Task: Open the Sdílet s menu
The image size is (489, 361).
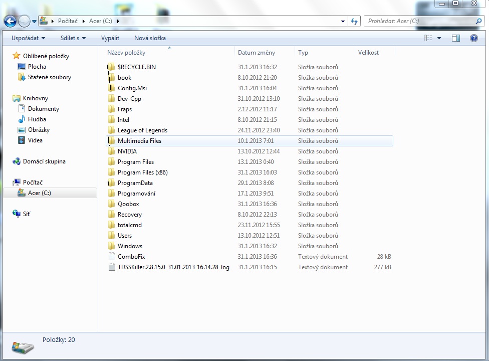Action: pyautogui.click(x=73, y=38)
